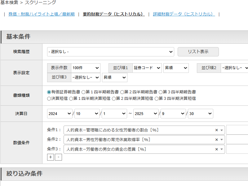Add a condition row with the + button
This screenshot has height=186, width=248.
(51, 157)
